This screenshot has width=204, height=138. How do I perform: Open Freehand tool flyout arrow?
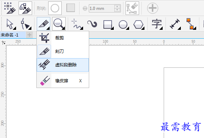tap(82, 28)
